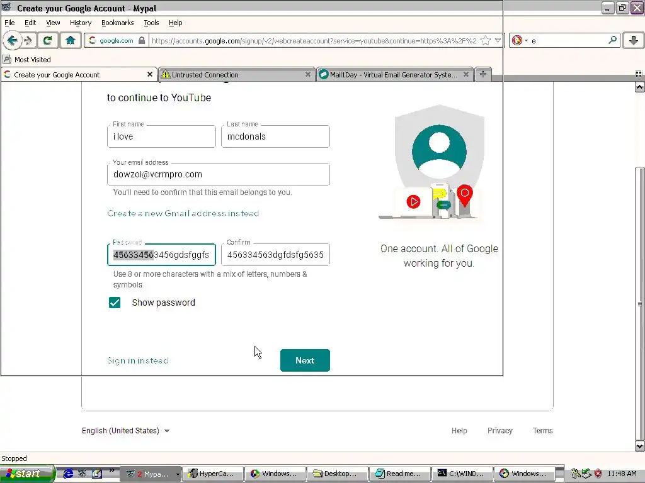Bookmark this page with the star icon
This screenshot has height=483, width=645.
(x=486, y=40)
